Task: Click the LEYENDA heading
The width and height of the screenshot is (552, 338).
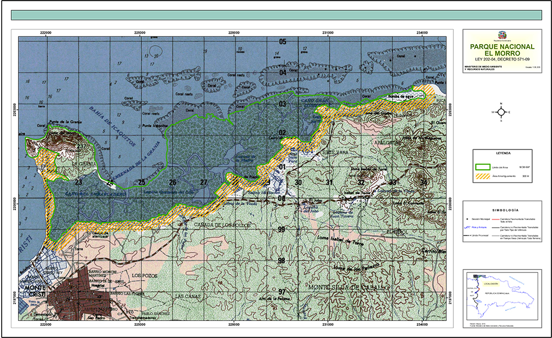Action: tap(502, 152)
